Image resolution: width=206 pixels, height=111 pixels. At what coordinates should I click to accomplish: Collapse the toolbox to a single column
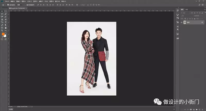(x=2, y=7)
